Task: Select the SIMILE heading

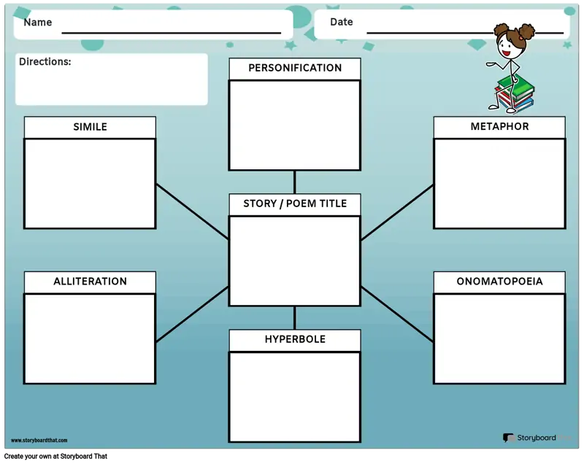Action: (90, 127)
